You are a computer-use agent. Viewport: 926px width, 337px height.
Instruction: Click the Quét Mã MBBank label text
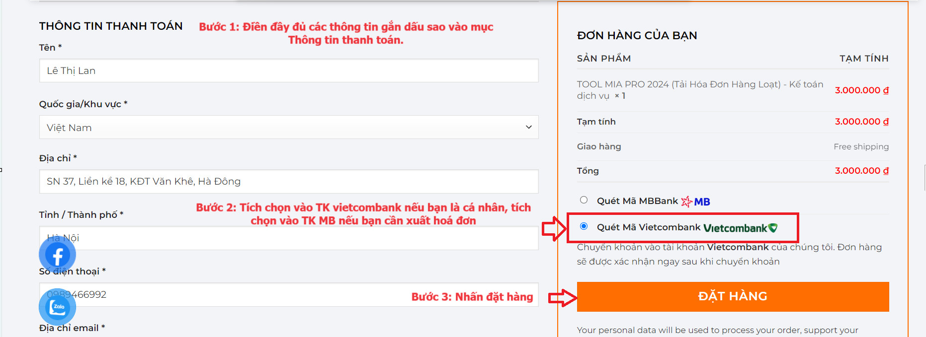(637, 201)
